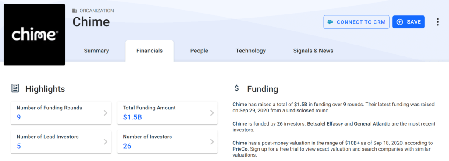Expand Total Funding Amount chevron
Viewport: 449px width, 161px height.
click(x=212, y=113)
